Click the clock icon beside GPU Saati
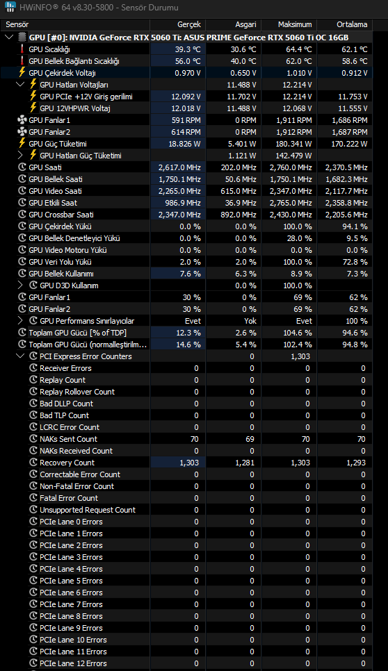This screenshot has width=388, height=671. 22,167
